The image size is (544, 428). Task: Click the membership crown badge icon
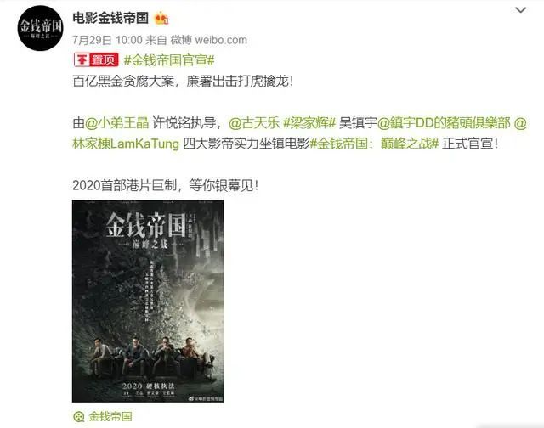click(161, 18)
